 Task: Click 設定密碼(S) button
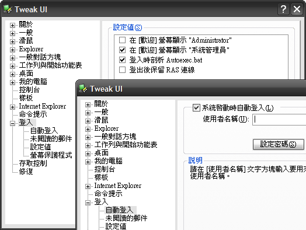pyautogui.click(x=279, y=144)
